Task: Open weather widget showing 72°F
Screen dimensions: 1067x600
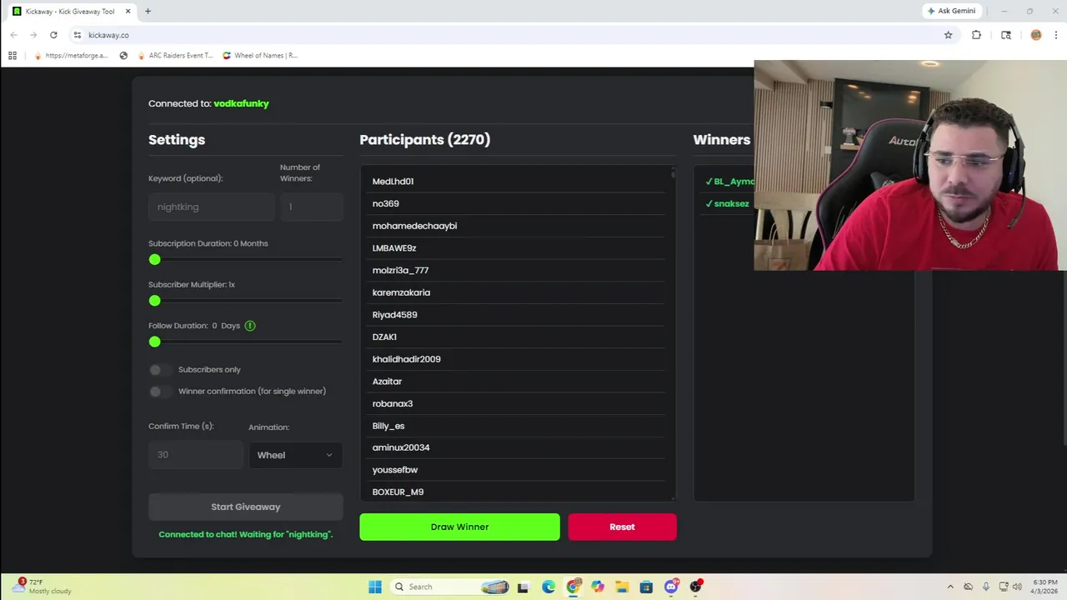Action: [x=43, y=587]
